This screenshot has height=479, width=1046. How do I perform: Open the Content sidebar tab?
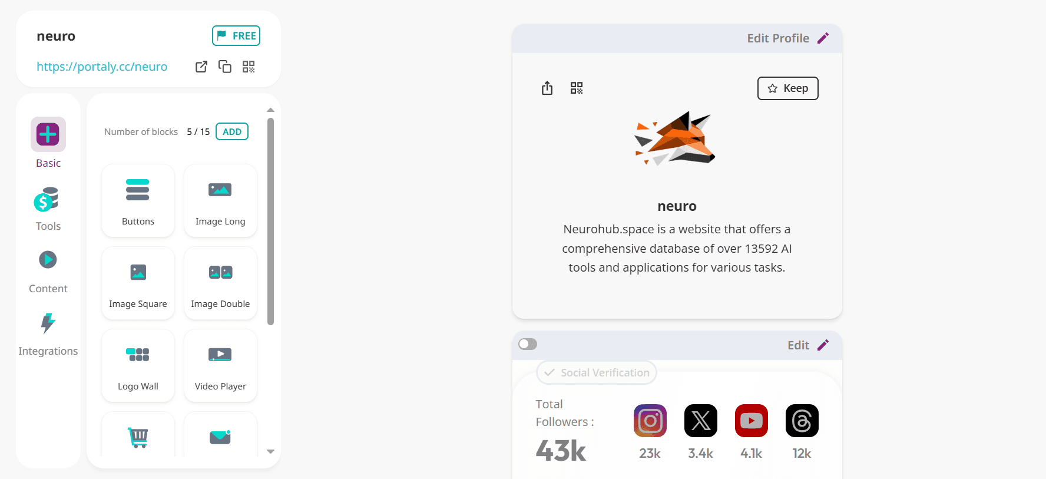[x=48, y=272]
